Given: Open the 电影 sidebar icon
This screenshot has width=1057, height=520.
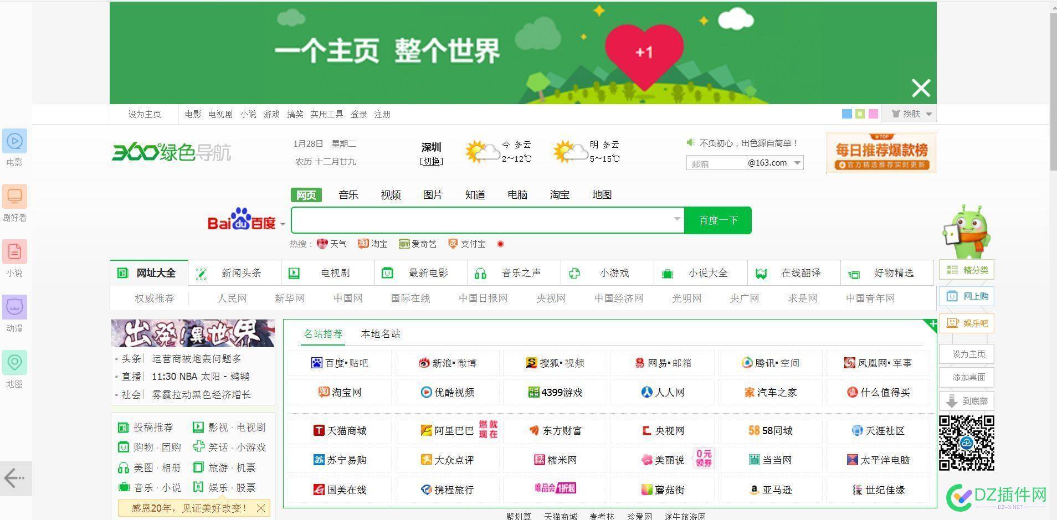Looking at the screenshot, I should tap(15, 142).
